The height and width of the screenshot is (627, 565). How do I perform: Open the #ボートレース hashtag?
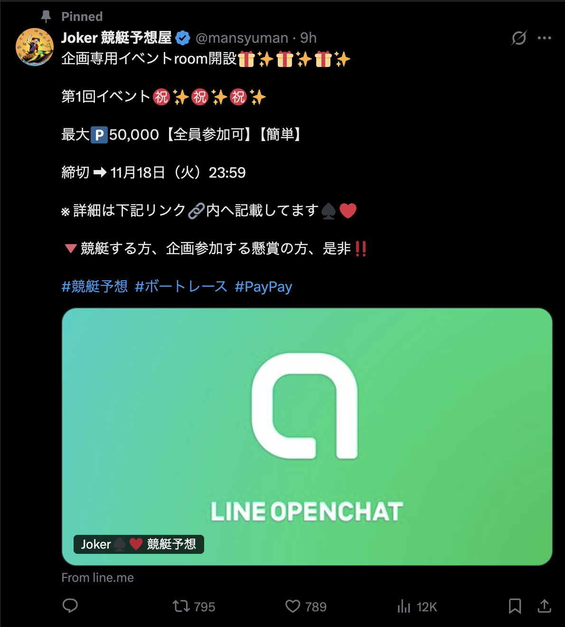pyautogui.click(x=181, y=286)
